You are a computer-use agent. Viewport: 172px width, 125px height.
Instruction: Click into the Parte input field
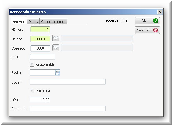(x=43, y=57)
